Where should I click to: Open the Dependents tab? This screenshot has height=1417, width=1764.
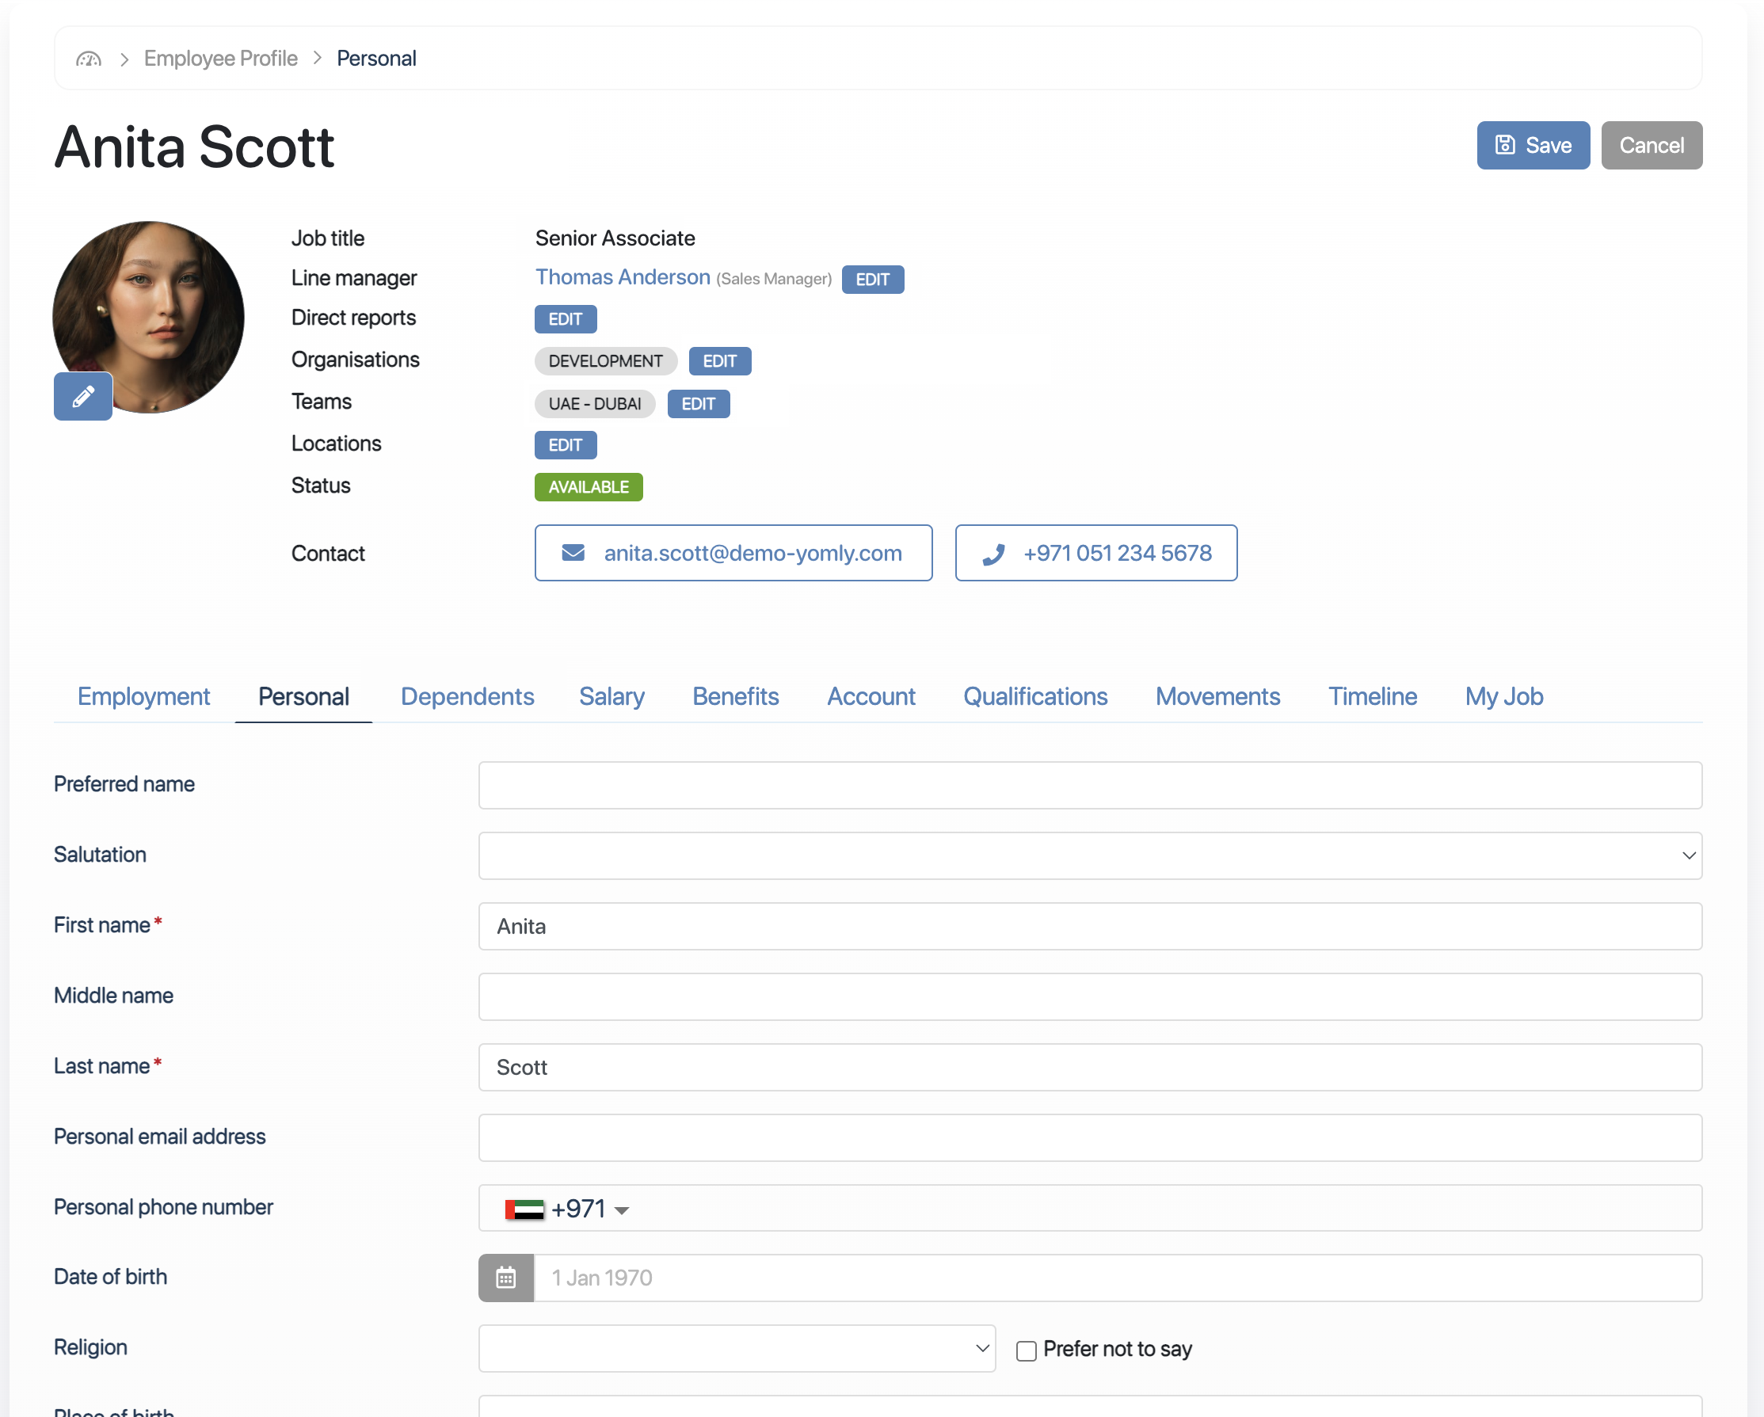click(x=467, y=696)
